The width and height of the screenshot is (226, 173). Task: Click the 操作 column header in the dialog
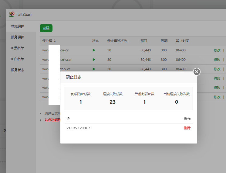(187, 119)
